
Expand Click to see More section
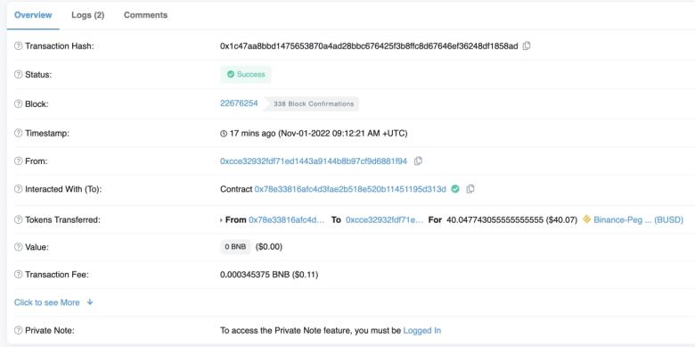click(53, 302)
